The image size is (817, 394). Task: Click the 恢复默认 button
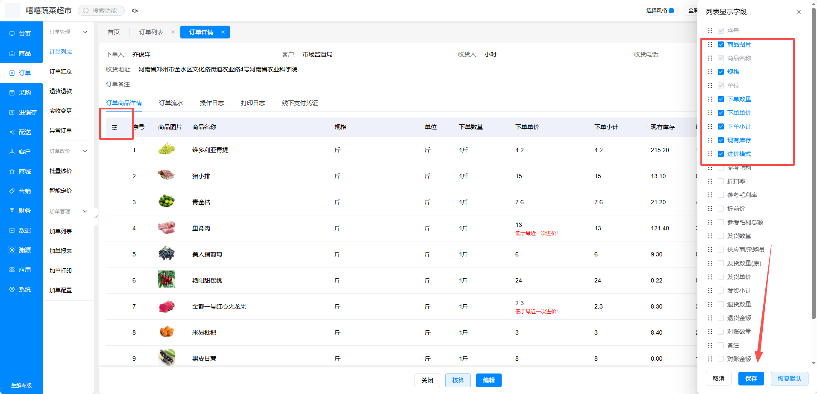coord(790,379)
